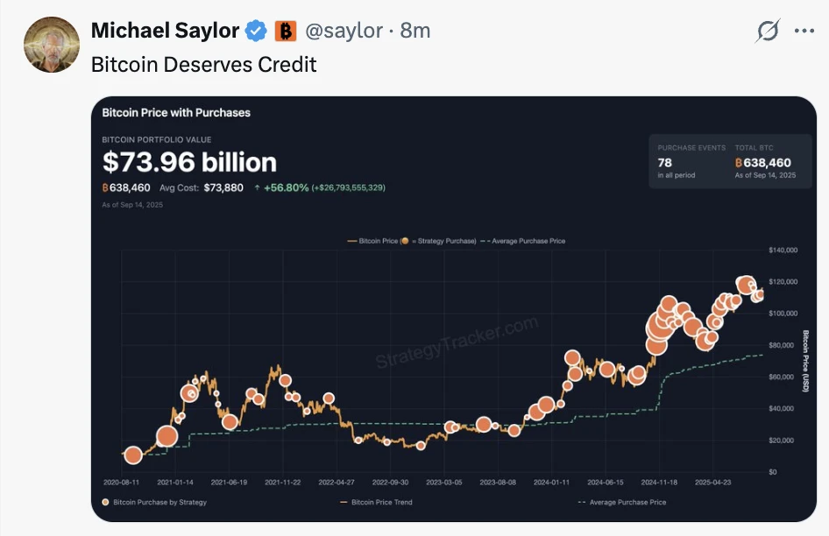
Task: Click the blue verified checkmark badge
Action: point(254,29)
